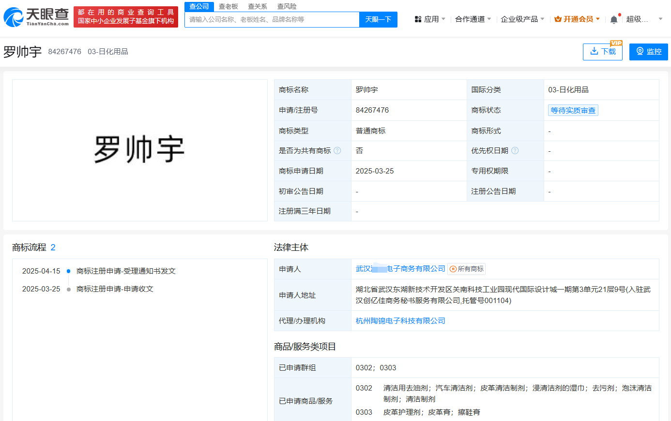The width and height of the screenshot is (671, 421).
Task: Click the 监控 monitor button
Action: [648, 52]
